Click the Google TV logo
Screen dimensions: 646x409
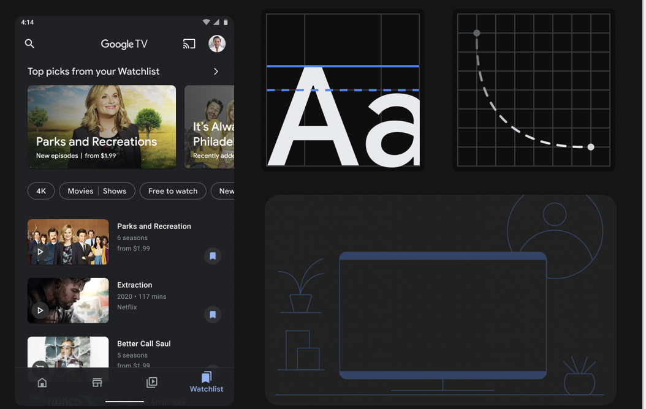coord(124,44)
